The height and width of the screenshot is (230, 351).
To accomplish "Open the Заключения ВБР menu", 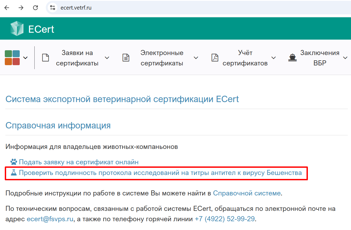I will tap(320, 58).
